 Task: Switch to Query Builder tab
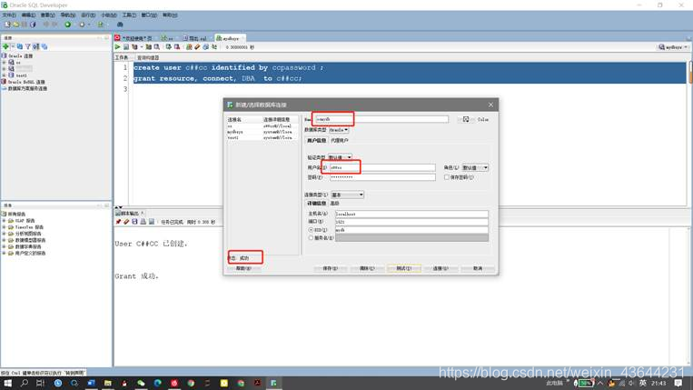[x=148, y=58]
